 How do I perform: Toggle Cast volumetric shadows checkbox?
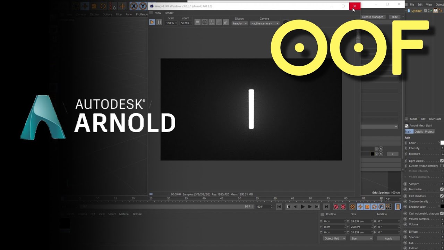pyautogui.click(x=442, y=214)
